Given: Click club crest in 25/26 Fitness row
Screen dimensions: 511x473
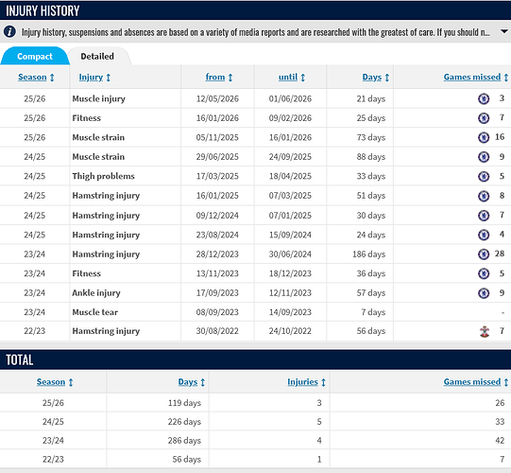Looking at the screenshot, I should pos(484,118).
